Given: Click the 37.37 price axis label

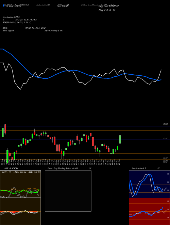Looking at the screenshot, I should pos(165,138).
